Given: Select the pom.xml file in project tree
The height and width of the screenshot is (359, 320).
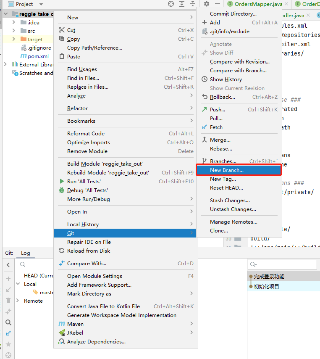Looking at the screenshot, I should coord(38,56).
